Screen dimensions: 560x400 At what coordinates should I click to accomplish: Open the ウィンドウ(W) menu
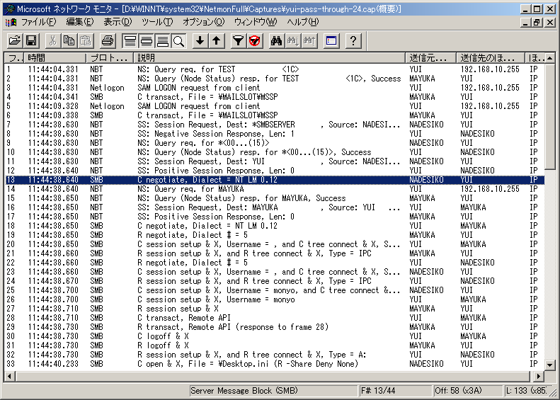coord(256,22)
